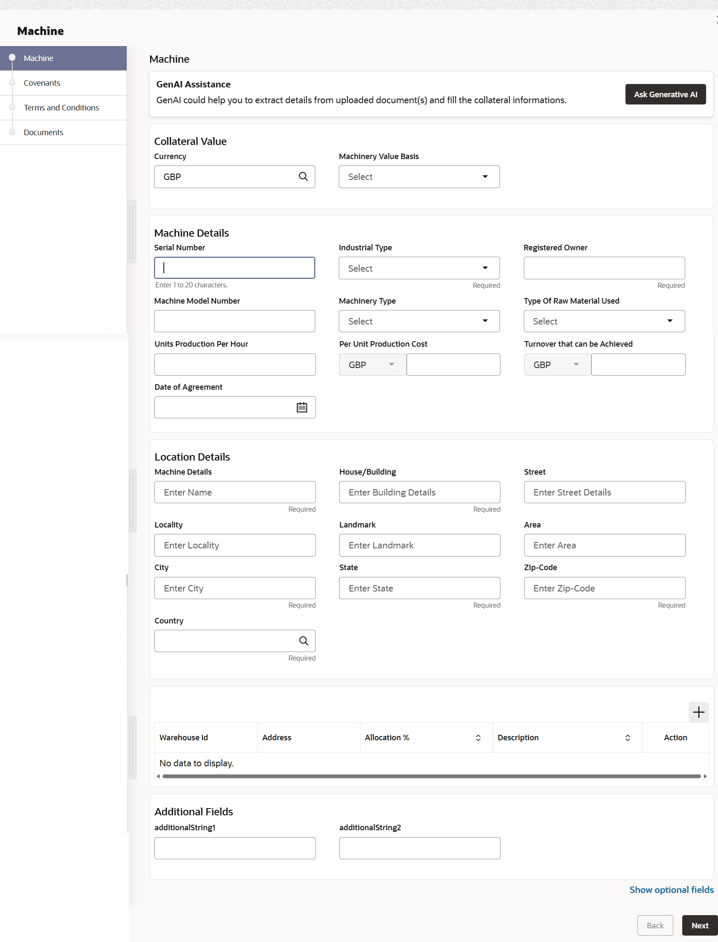
Task: Switch to the Documents step
Action: (63, 133)
